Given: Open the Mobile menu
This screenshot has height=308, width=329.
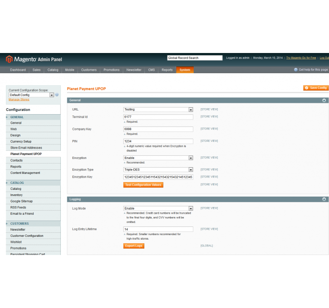Looking at the screenshot, I should pos(70,70).
